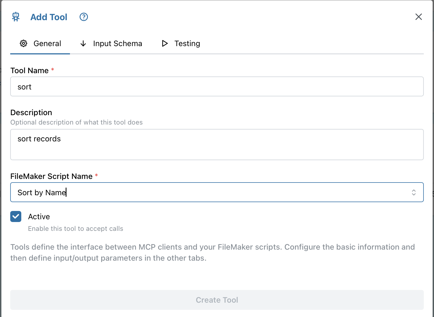This screenshot has height=317, width=434.
Task: Click the gear icon on General tab
Action: [23, 43]
